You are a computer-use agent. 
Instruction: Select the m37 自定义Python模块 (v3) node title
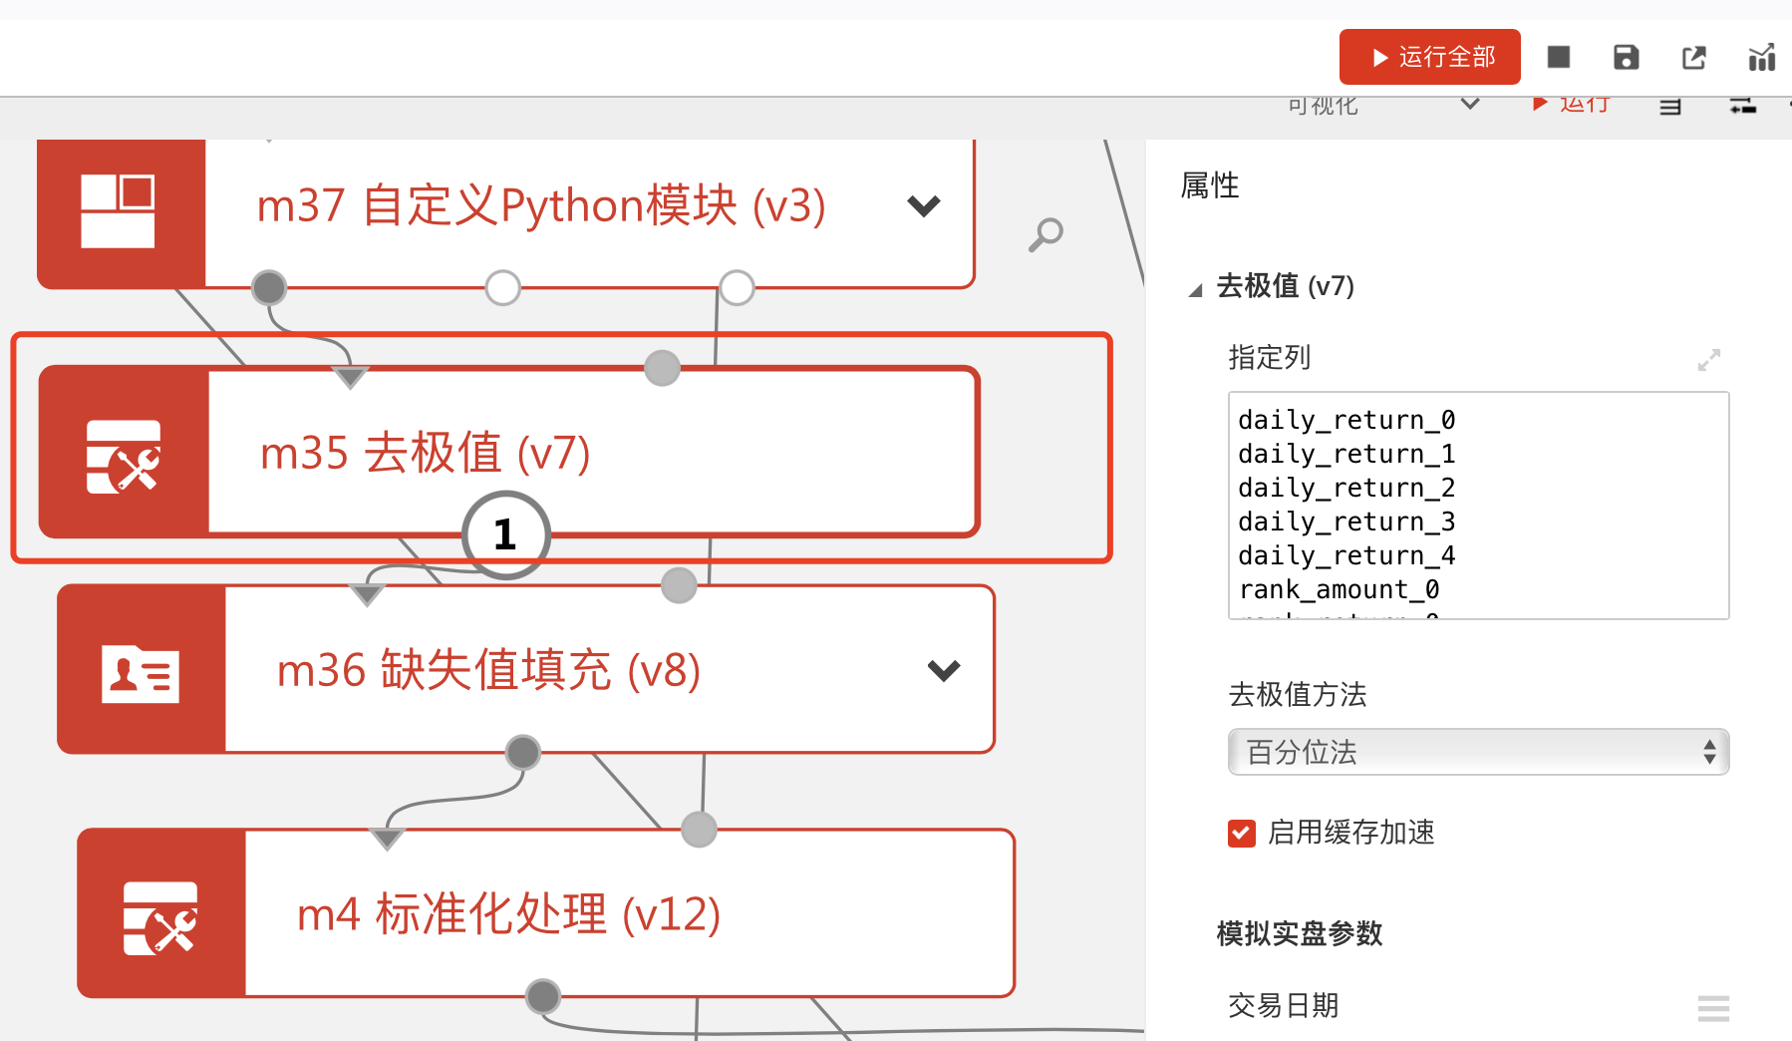point(541,206)
